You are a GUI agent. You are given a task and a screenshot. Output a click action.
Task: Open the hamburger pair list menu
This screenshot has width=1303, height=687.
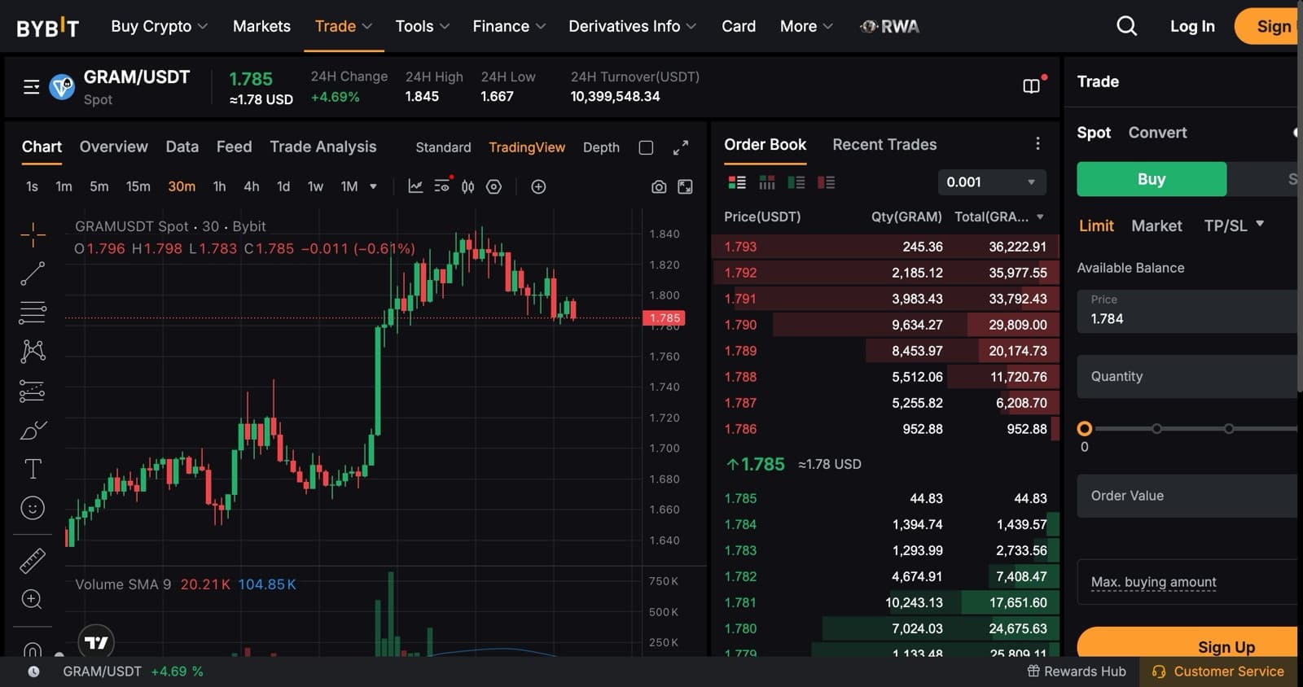click(31, 86)
